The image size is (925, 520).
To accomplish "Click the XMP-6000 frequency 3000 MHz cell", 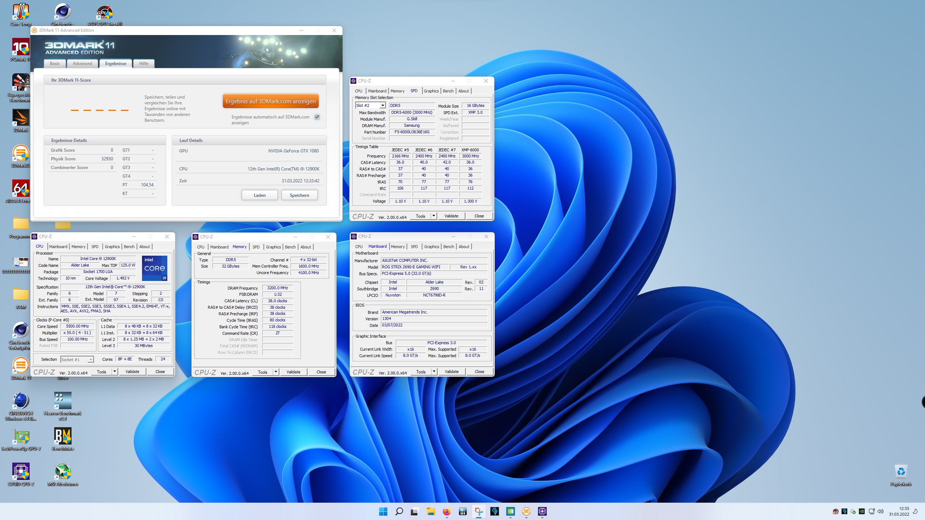I will pyautogui.click(x=470, y=156).
